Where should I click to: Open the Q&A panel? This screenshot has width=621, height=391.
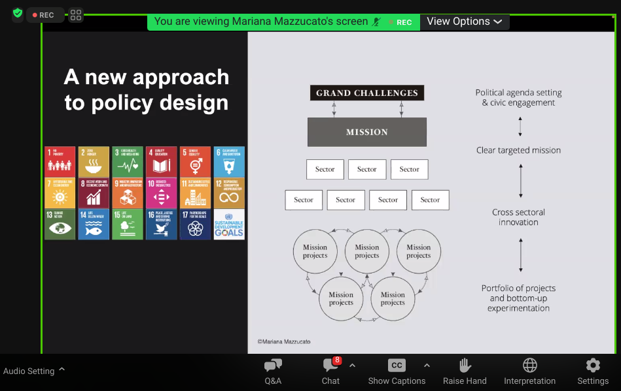pyautogui.click(x=273, y=371)
